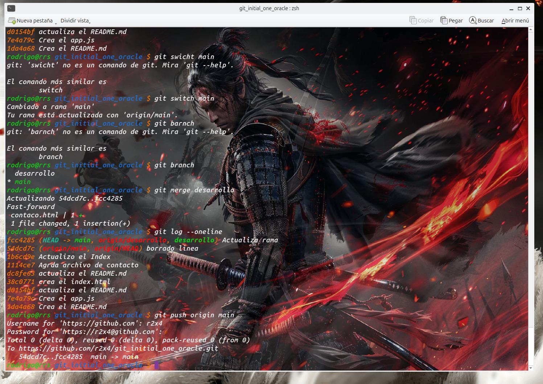Click the error line mentioning 'barnch'

click(120, 132)
